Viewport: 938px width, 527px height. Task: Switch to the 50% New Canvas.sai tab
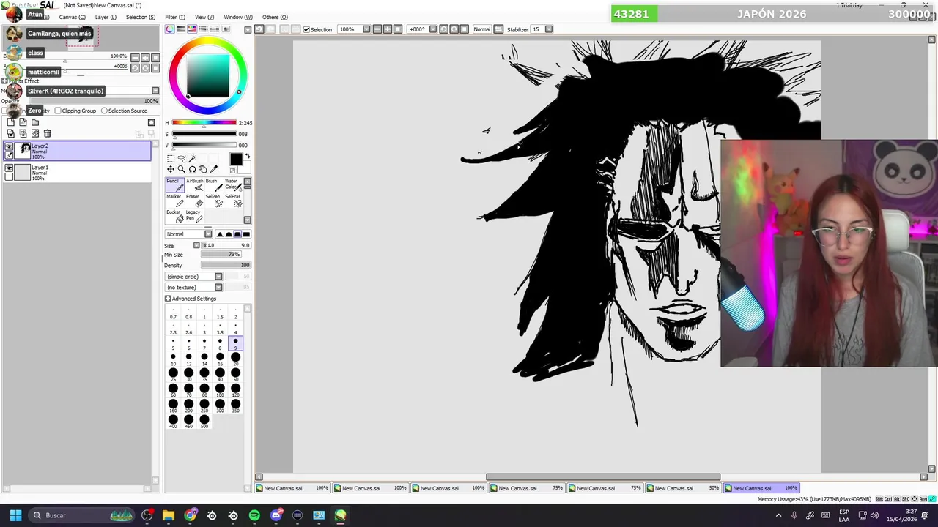684,488
